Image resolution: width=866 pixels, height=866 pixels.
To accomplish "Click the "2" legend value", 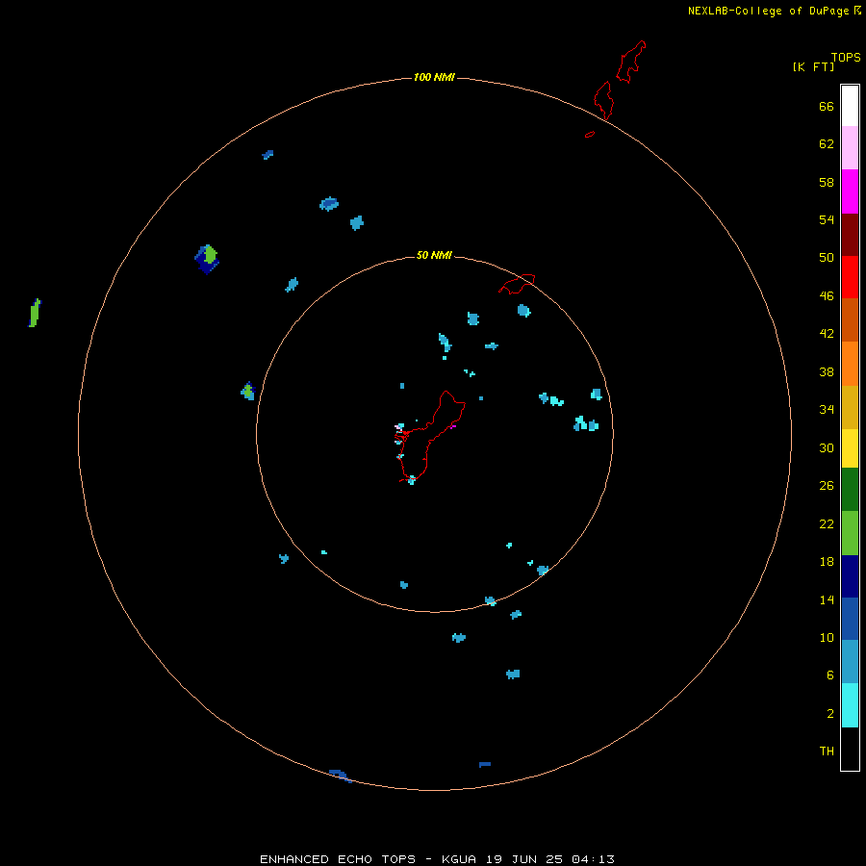I will (830, 714).
